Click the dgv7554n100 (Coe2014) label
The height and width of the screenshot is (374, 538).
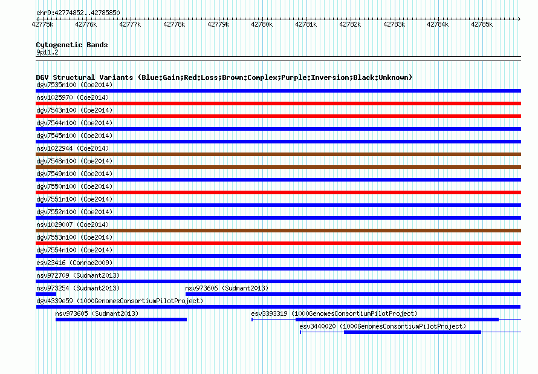coord(74,250)
